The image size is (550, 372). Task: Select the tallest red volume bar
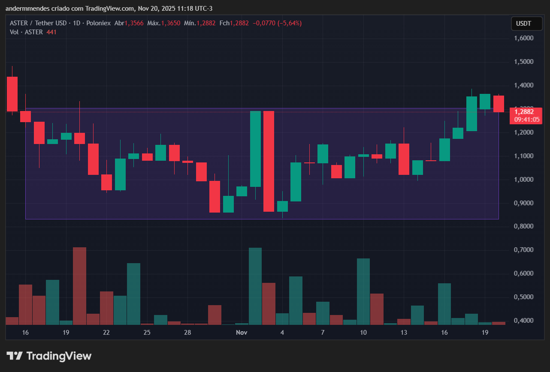point(79,285)
